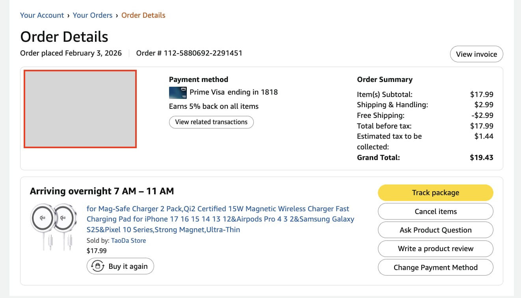Click the Buy it again cart icon
521x298 pixels.
tap(97, 266)
